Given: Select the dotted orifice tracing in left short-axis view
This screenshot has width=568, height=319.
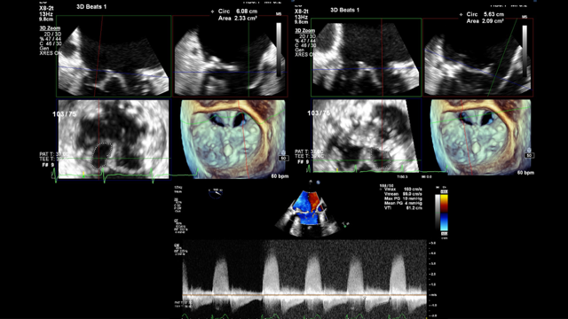Looking at the screenshot, I should coord(102,156).
